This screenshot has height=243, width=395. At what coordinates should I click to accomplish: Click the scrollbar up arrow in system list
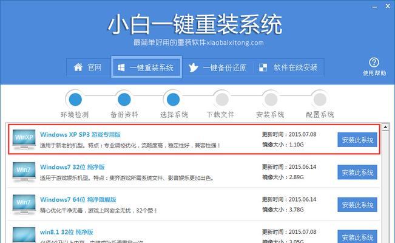coord(385,127)
